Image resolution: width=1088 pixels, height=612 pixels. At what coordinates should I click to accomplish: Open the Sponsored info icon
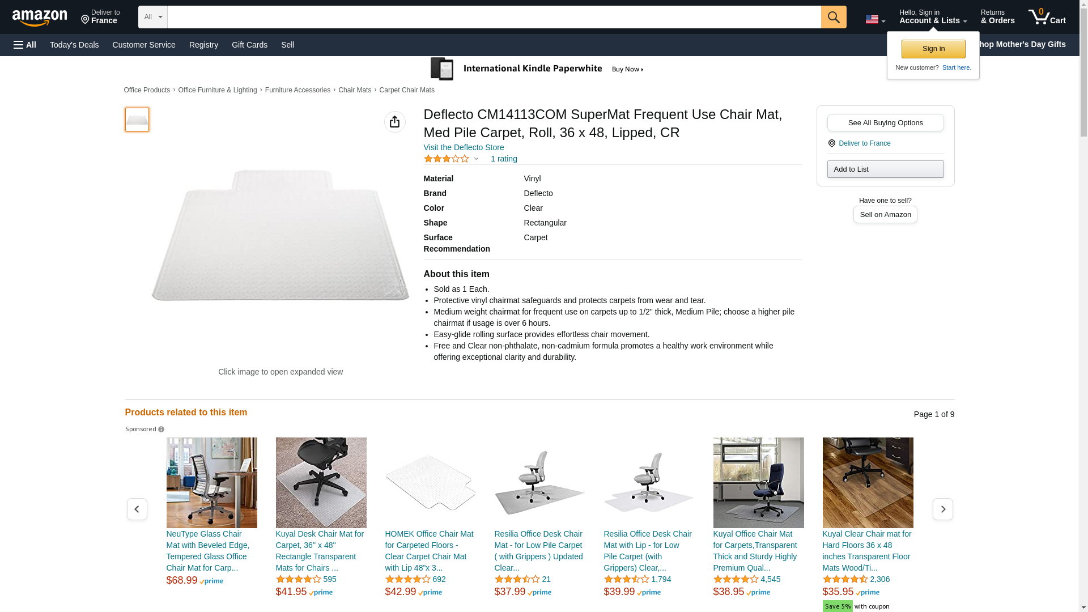161,430
